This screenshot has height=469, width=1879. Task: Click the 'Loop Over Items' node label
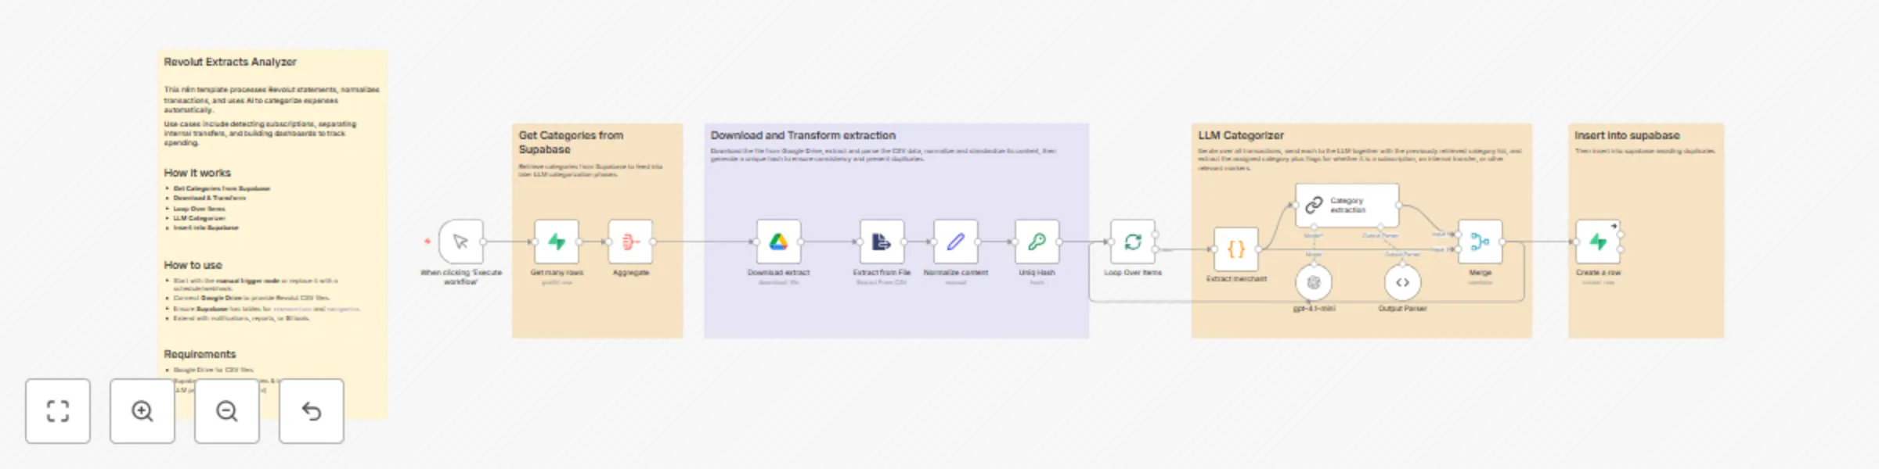point(1133,273)
